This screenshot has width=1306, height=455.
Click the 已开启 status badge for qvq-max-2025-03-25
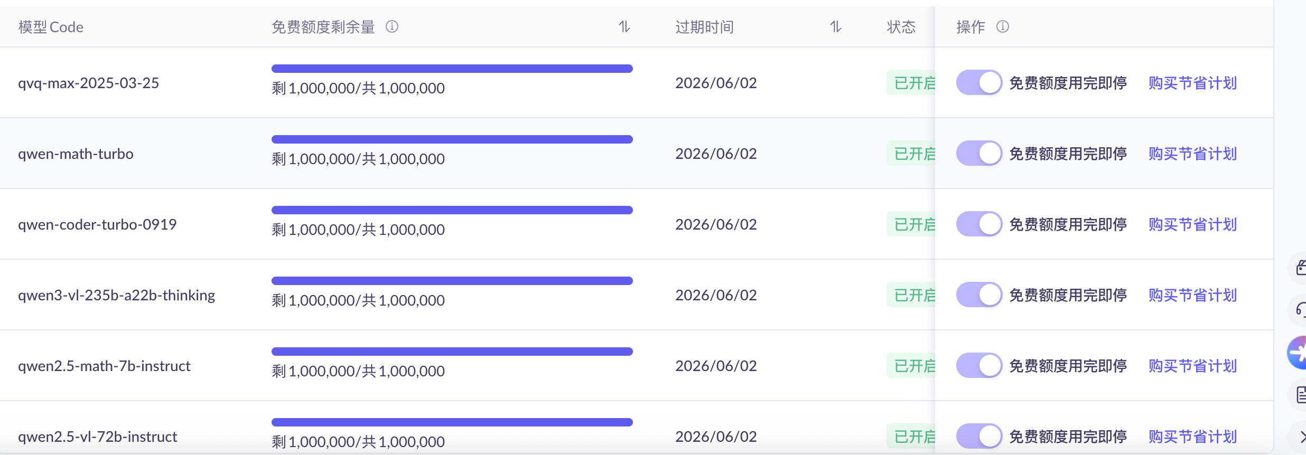click(x=911, y=83)
